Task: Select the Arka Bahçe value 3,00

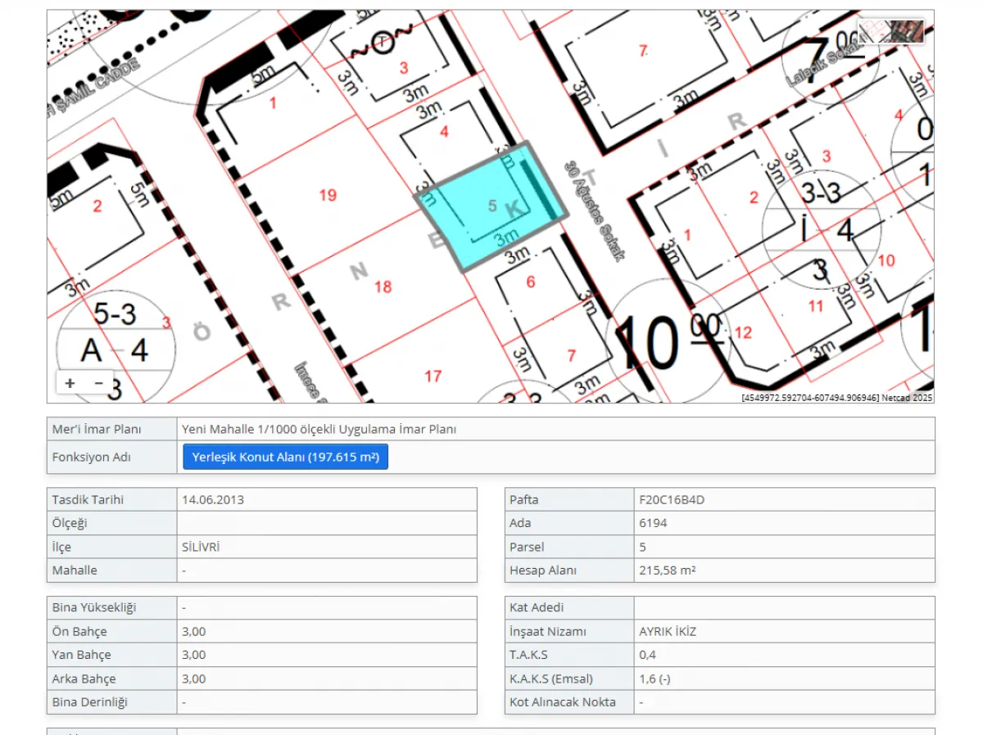Action: tap(194, 679)
